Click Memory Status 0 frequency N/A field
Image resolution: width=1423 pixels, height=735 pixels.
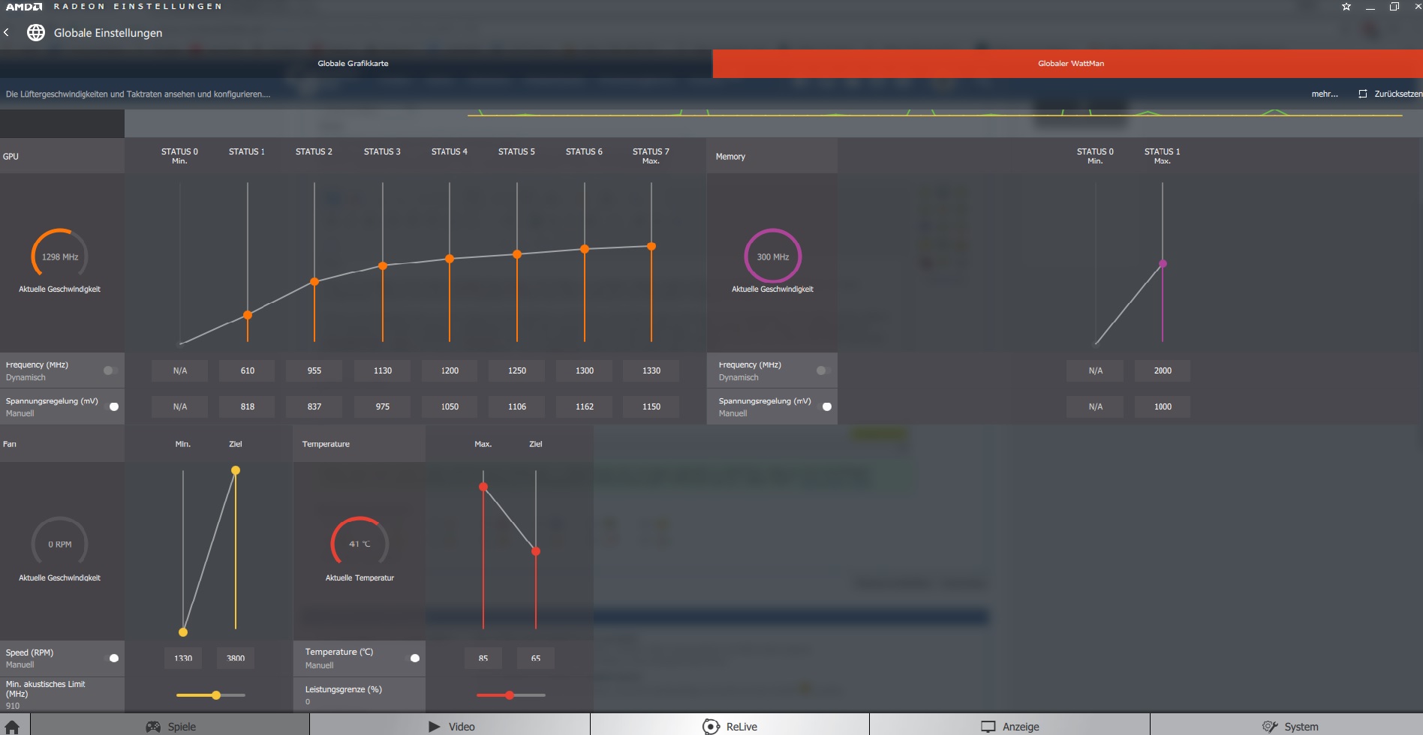[1095, 370]
